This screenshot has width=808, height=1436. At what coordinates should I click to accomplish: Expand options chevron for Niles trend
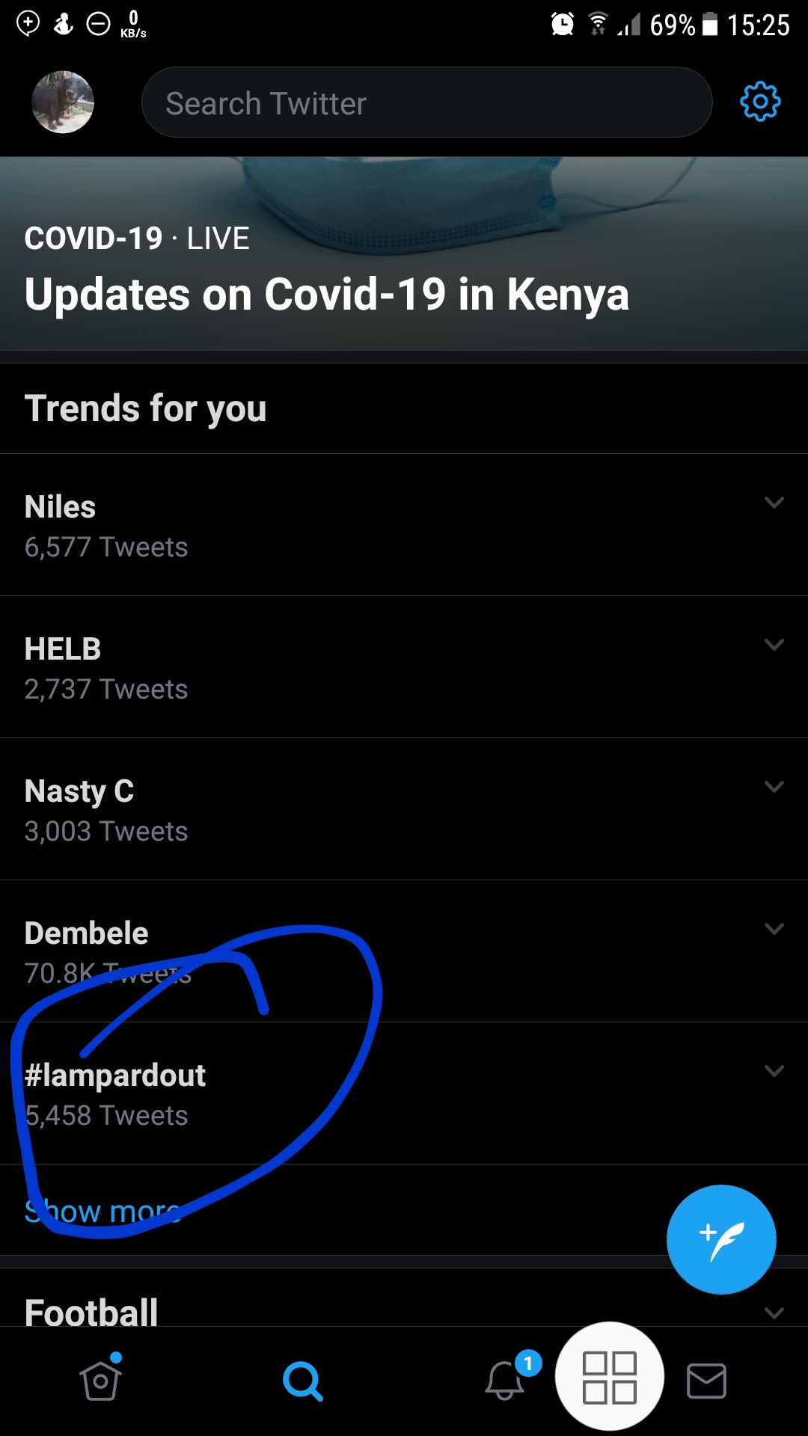click(x=774, y=503)
